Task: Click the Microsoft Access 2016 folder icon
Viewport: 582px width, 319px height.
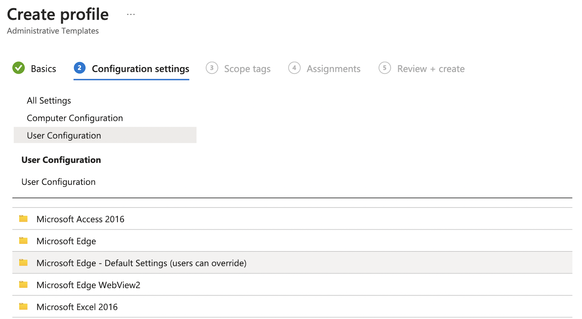Action: coord(23,219)
